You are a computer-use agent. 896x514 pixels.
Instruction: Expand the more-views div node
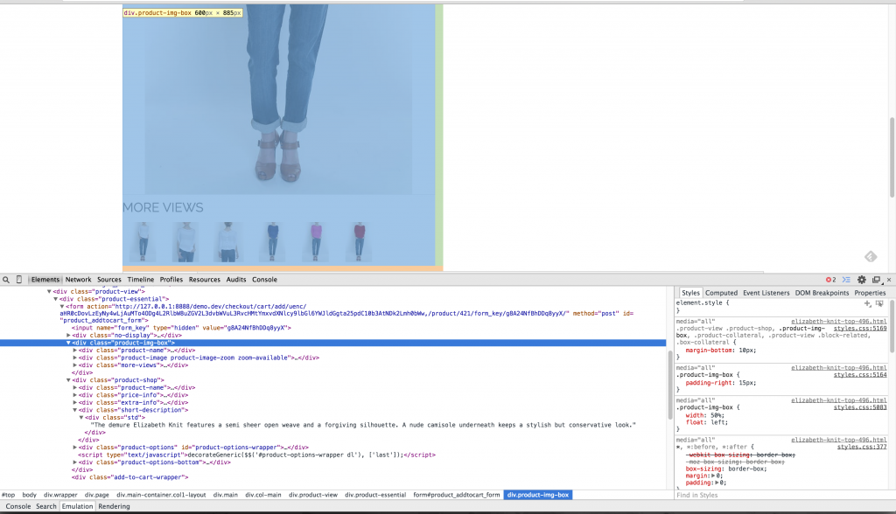click(x=76, y=365)
